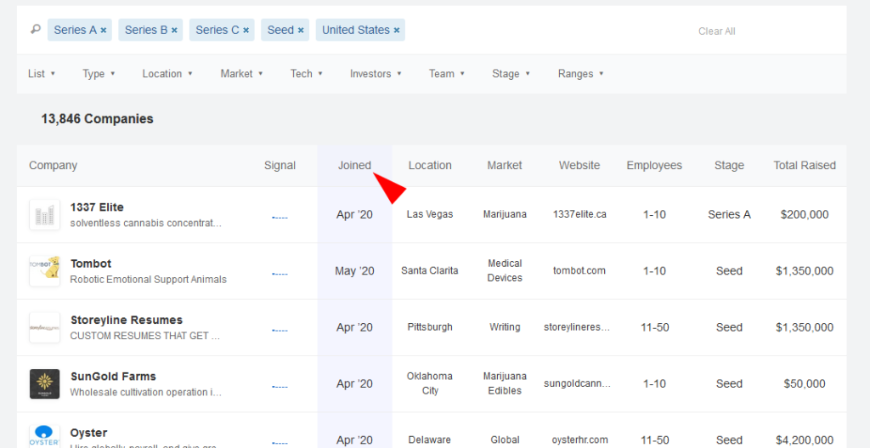Viewport: 870px width, 448px height.
Task: Sort by the Stage column header
Action: click(x=729, y=166)
